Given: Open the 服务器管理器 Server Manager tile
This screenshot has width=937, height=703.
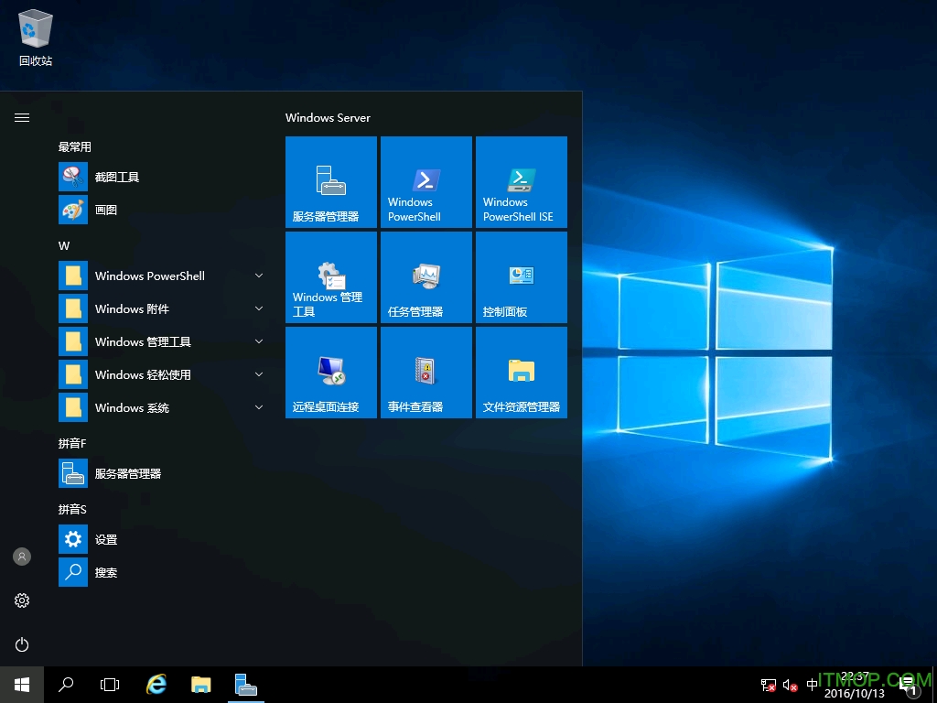Looking at the screenshot, I should click(330, 181).
